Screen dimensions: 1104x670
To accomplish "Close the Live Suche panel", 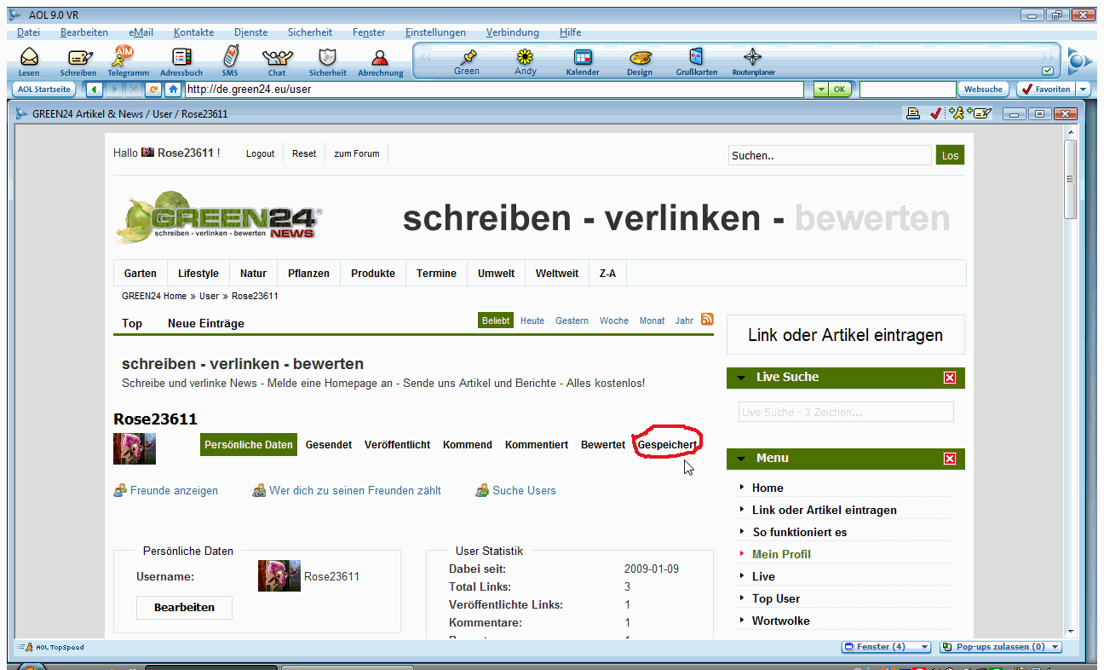I will point(950,378).
